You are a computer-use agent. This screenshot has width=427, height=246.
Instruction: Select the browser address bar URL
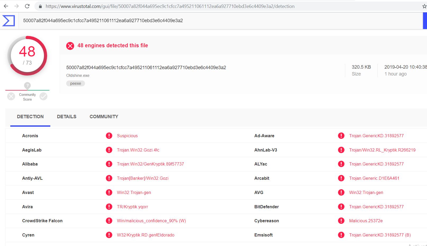point(170,6)
